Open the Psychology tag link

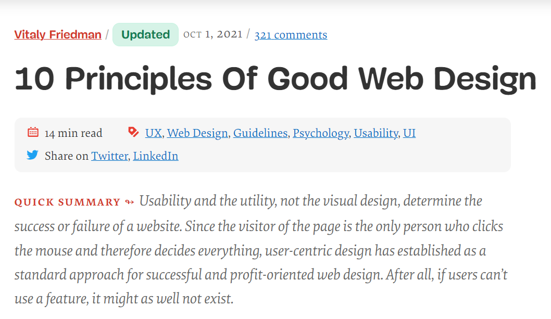click(x=321, y=133)
